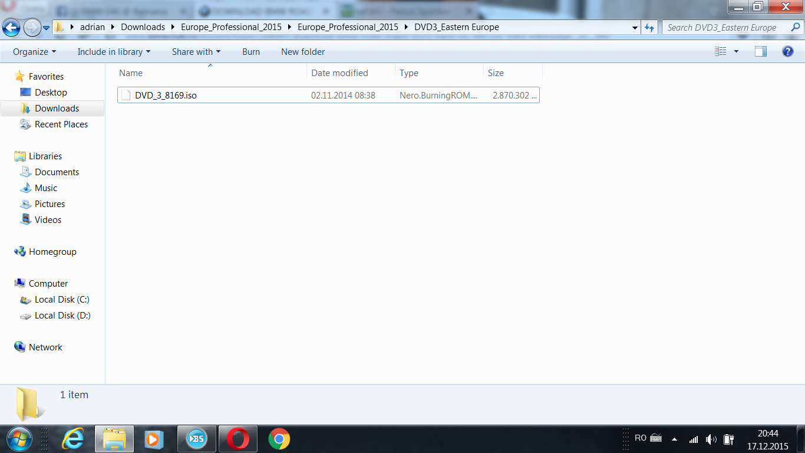The height and width of the screenshot is (453, 805).
Task: Click the speaker volume tray icon
Action: [x=711, y=439]
